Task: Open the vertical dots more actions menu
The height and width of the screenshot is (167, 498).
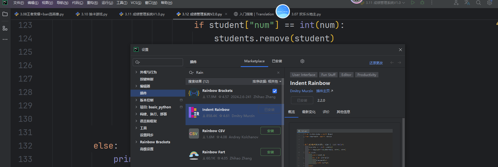Action: coord(432,3)
